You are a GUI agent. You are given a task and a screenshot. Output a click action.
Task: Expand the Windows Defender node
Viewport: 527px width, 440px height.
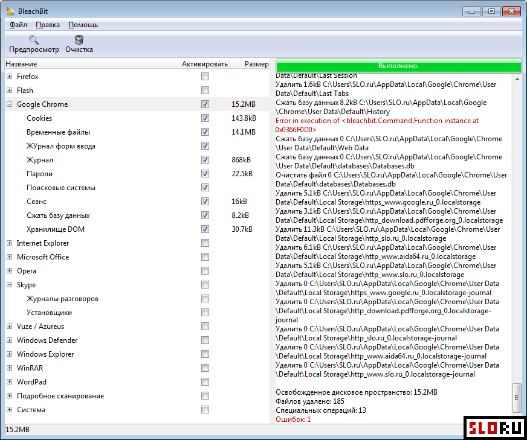[x=10, y=340]
